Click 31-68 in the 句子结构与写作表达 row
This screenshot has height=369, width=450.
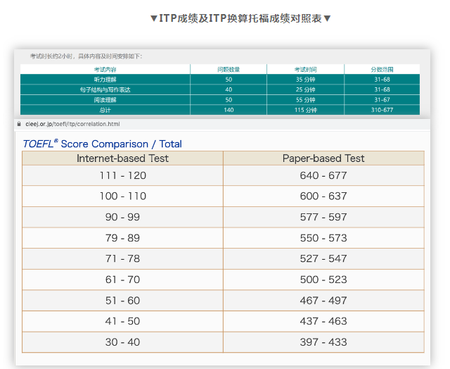coord(382,89)
